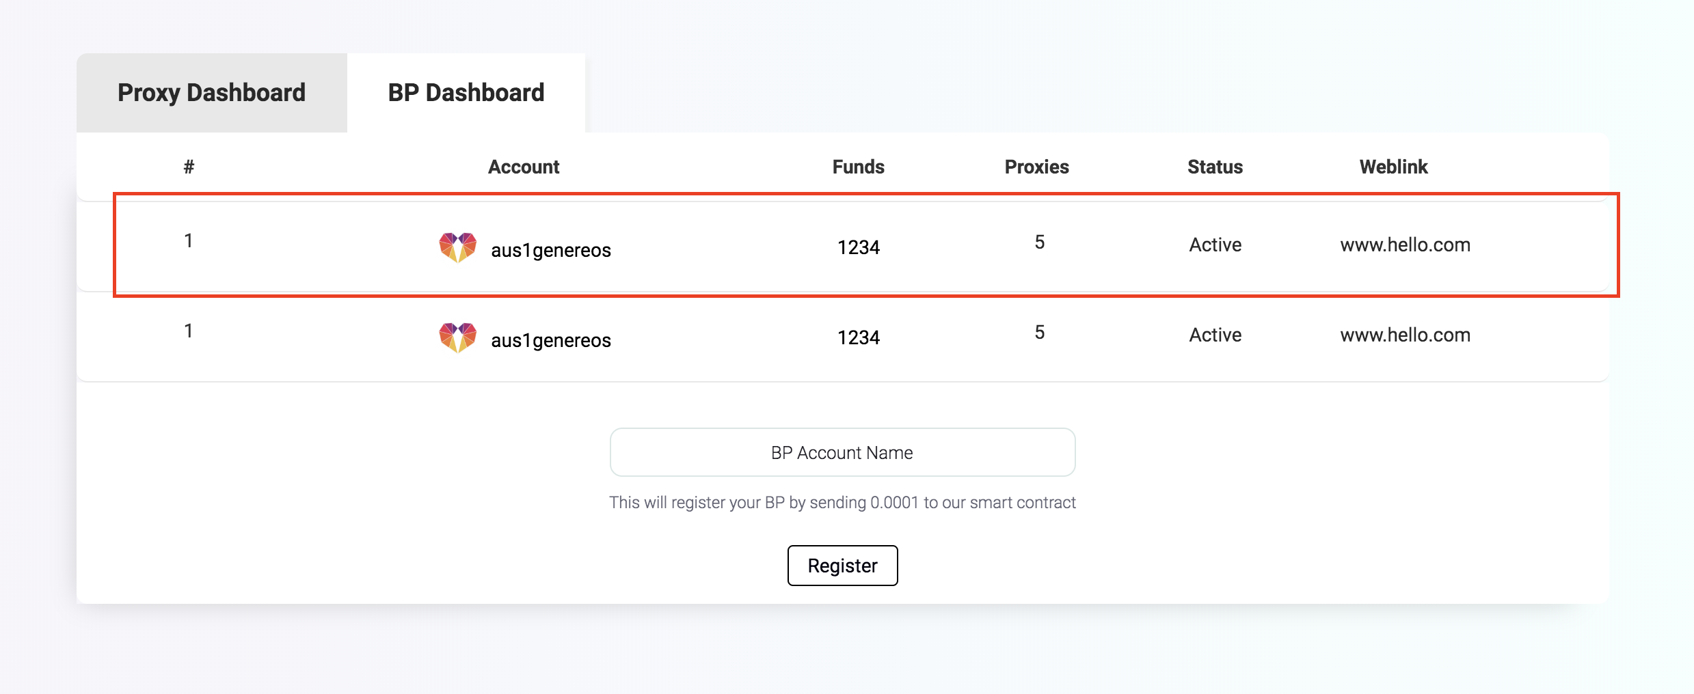Viewport: 1694px width, 694px height.
Task: Click the Weblink column header
Action: tap(1393, 167)
